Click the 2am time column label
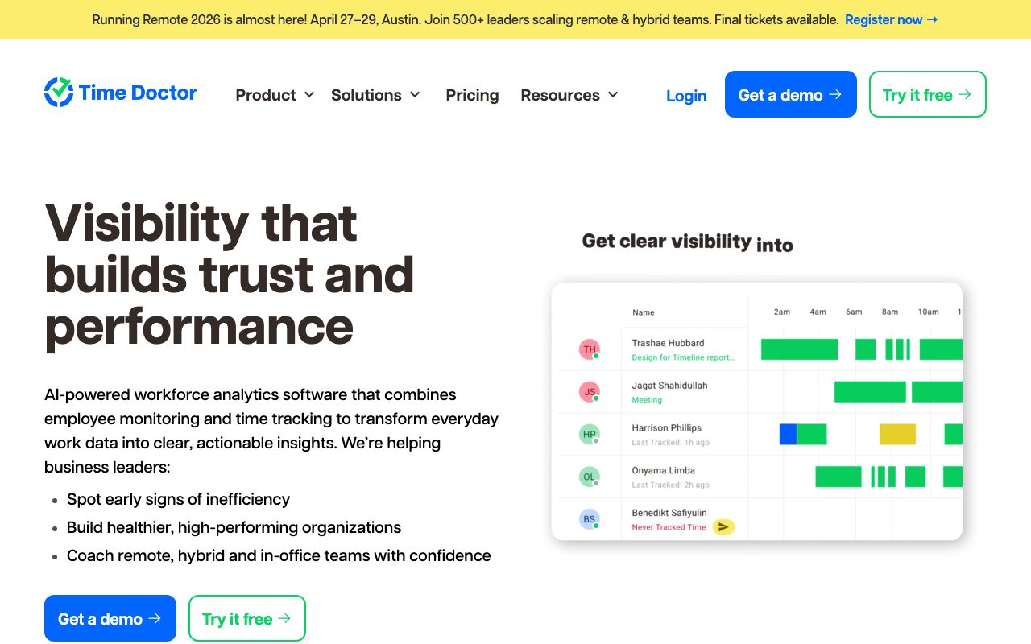Image resolution: width=1031 pixels, height=644 pixels. (x=782, y=312)
